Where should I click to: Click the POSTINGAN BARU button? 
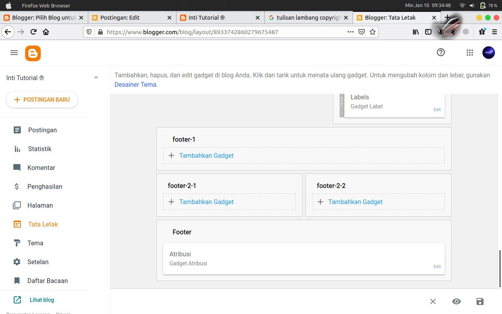42,100
